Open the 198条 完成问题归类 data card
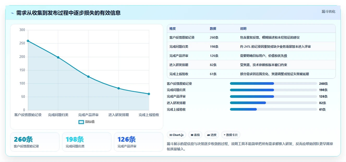Screen dimensions: 346x162 [x=87, y=142]
